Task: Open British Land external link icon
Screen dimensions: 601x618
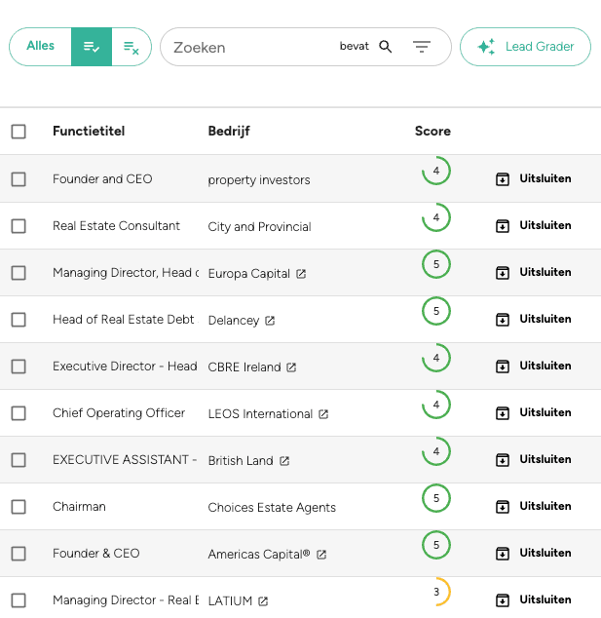Action: [x=284, y=461]
